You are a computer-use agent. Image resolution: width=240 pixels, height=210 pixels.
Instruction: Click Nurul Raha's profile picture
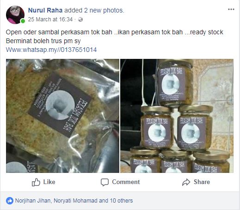coord(15,15)
